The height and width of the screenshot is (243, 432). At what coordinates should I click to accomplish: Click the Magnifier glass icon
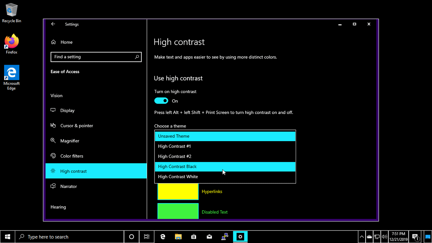53,141
